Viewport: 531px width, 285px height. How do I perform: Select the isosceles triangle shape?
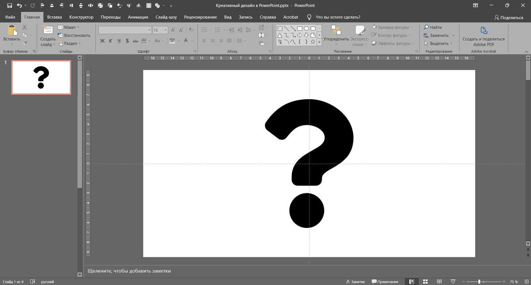tap(280, 35)
